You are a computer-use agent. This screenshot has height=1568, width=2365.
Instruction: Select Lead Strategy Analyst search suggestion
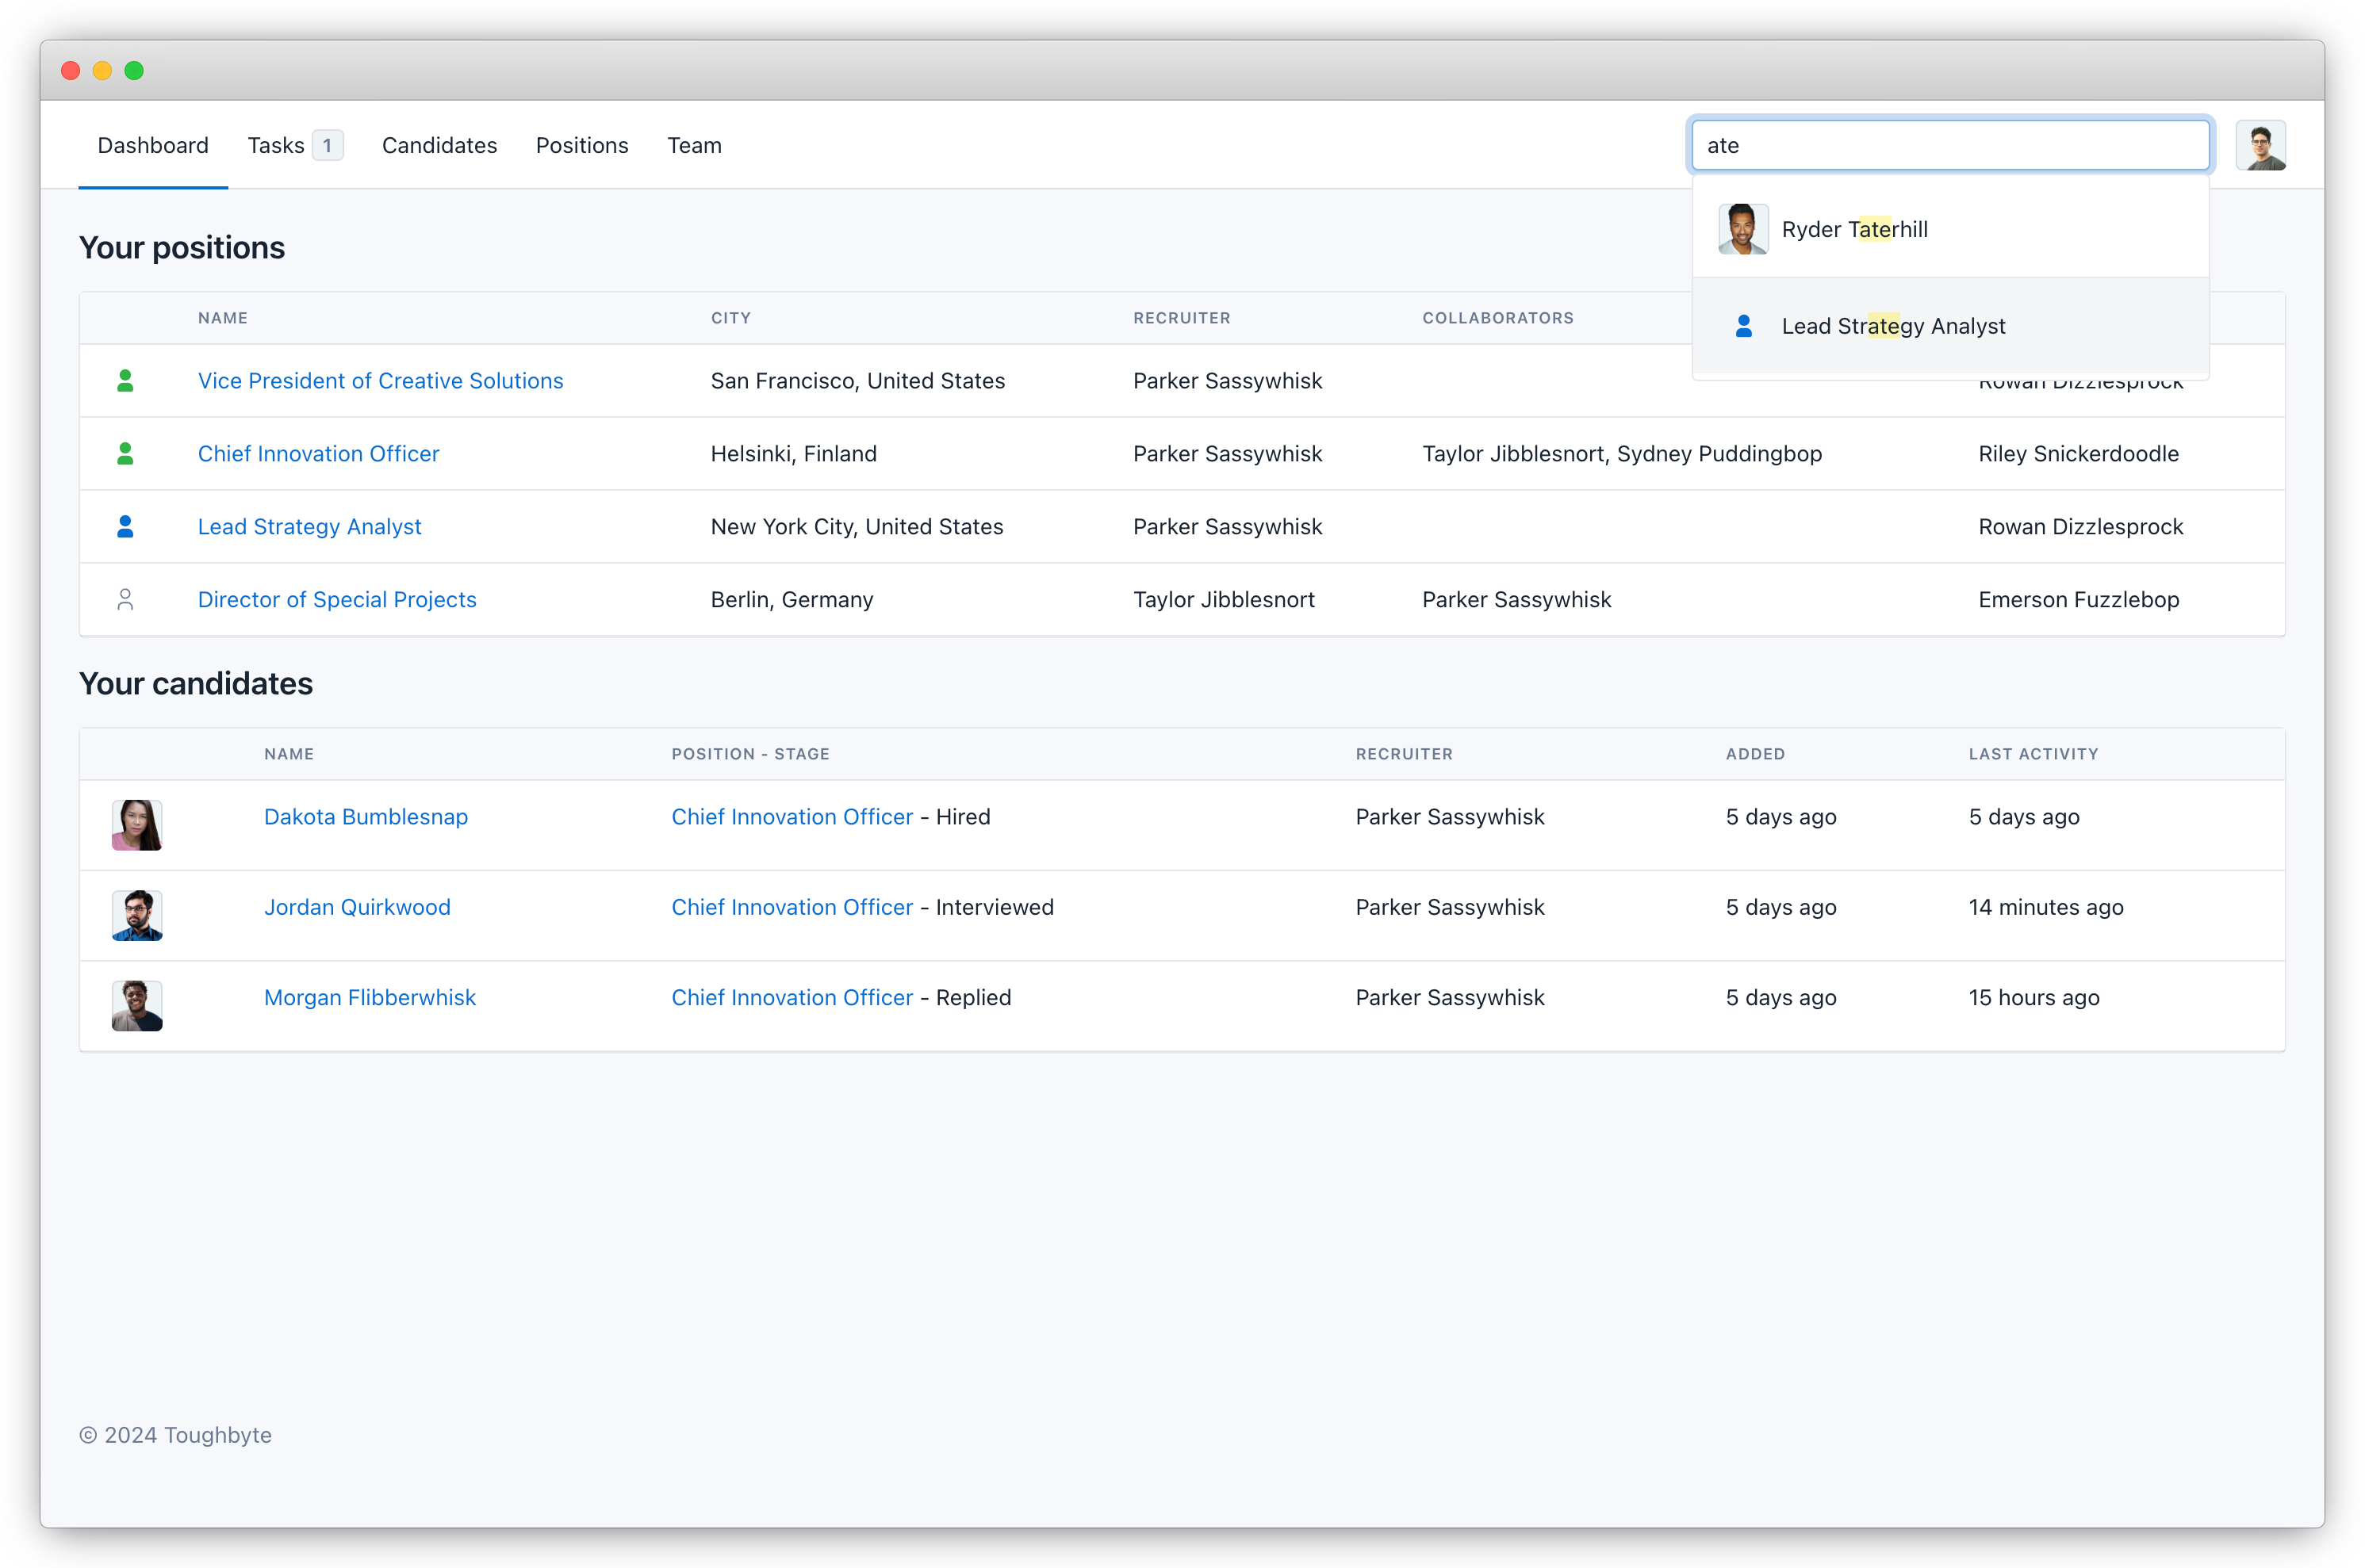click(x=1893, y=326)
